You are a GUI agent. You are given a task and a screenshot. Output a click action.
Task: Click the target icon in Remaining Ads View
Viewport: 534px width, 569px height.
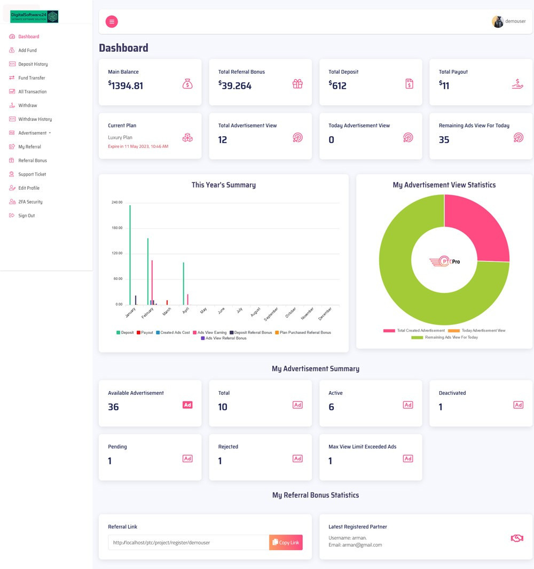pyautogui.click(x=518, y=138)
